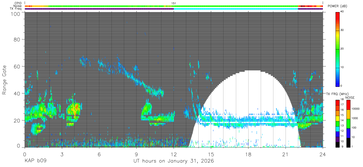
Task: Click the cyan 12-13 MHz TX FRQ swatch
Action: point(338,129)
